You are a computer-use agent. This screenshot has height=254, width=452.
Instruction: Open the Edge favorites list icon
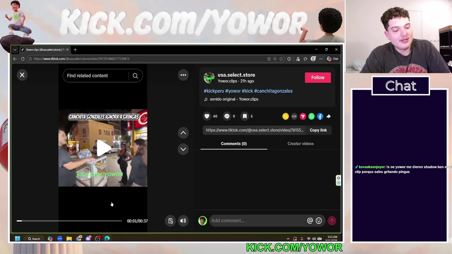click(305, 59)
